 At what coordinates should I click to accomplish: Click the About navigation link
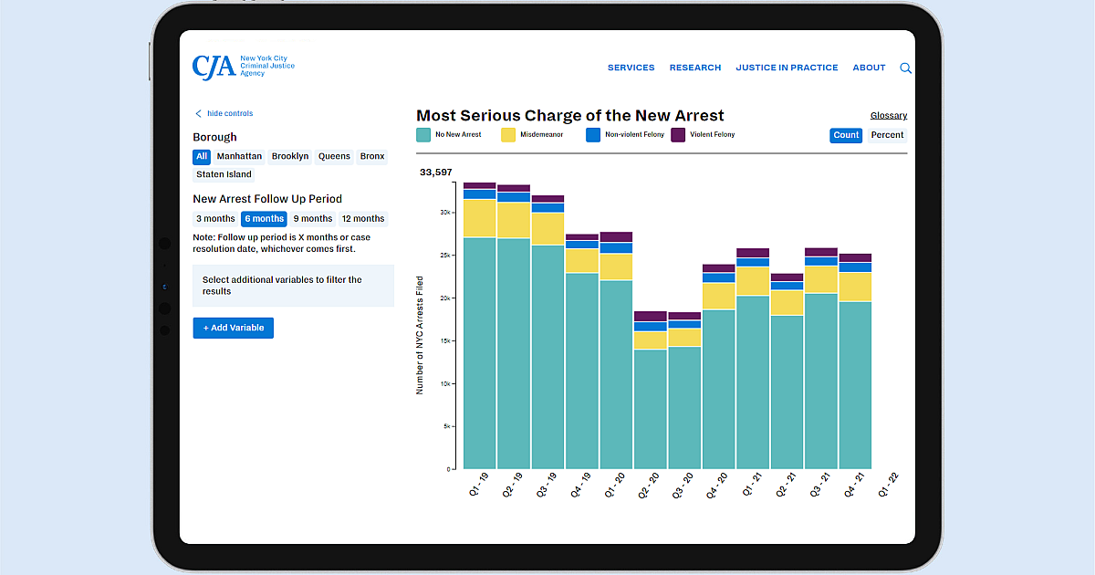[x=869, y=67]
